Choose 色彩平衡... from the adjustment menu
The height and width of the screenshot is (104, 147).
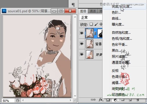[x=119, y=45]
